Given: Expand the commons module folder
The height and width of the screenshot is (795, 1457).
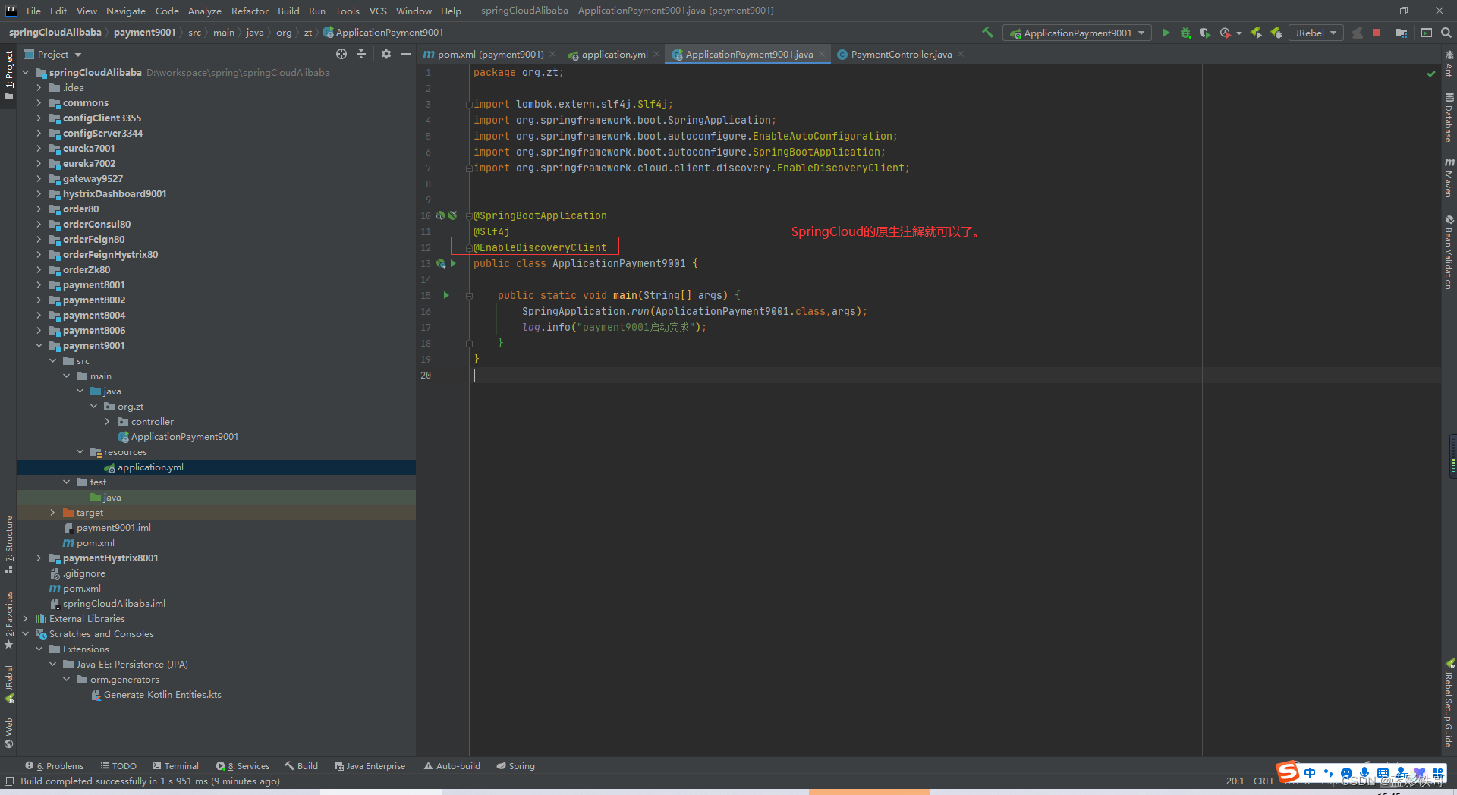Looking at the screenshot, I should click(x=39, y=102).
